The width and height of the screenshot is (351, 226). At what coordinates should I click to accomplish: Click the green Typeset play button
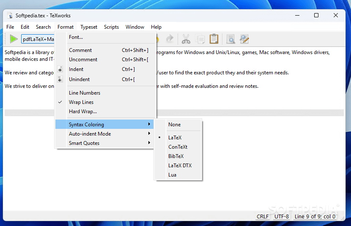(x=14, y=39)
